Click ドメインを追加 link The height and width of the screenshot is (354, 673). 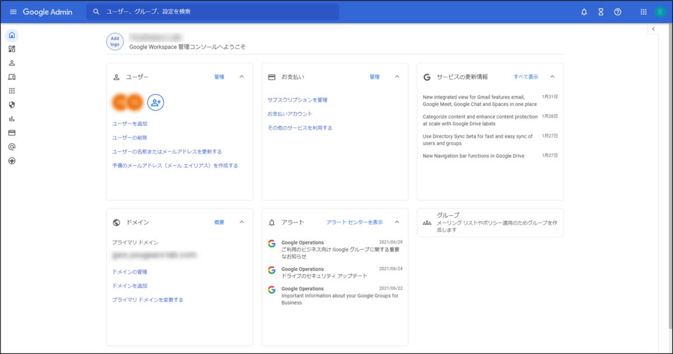[130, 286]
